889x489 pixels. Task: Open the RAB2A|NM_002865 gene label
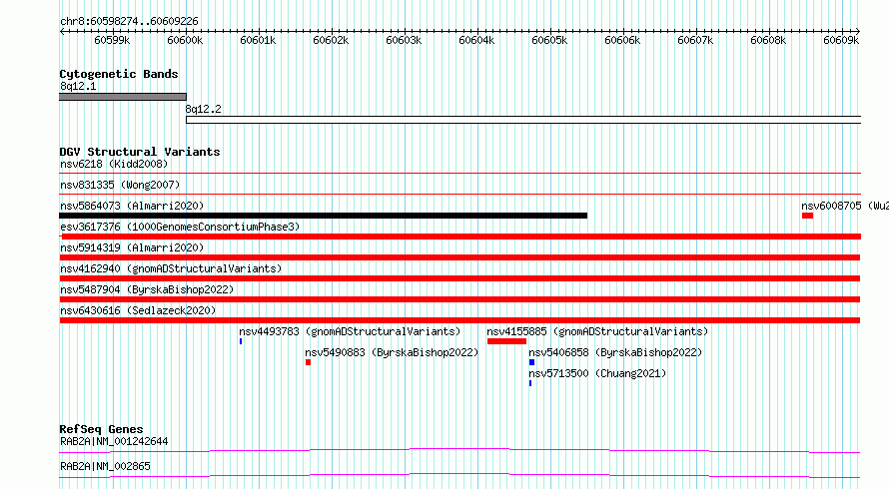pos(105,466)
